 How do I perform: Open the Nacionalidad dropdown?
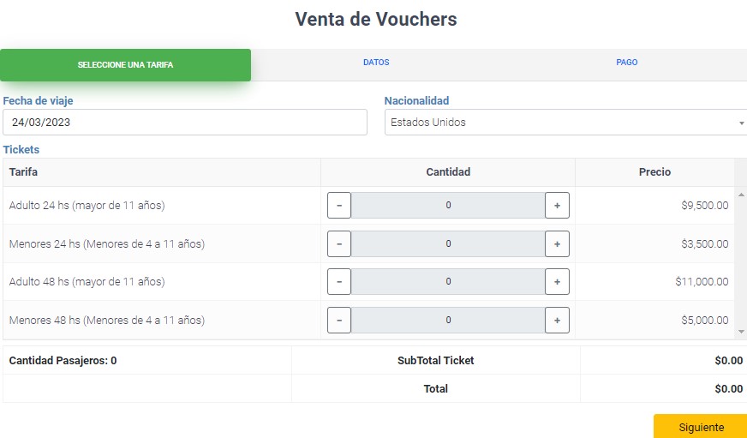pyautogui.click(x=565, y=123)
